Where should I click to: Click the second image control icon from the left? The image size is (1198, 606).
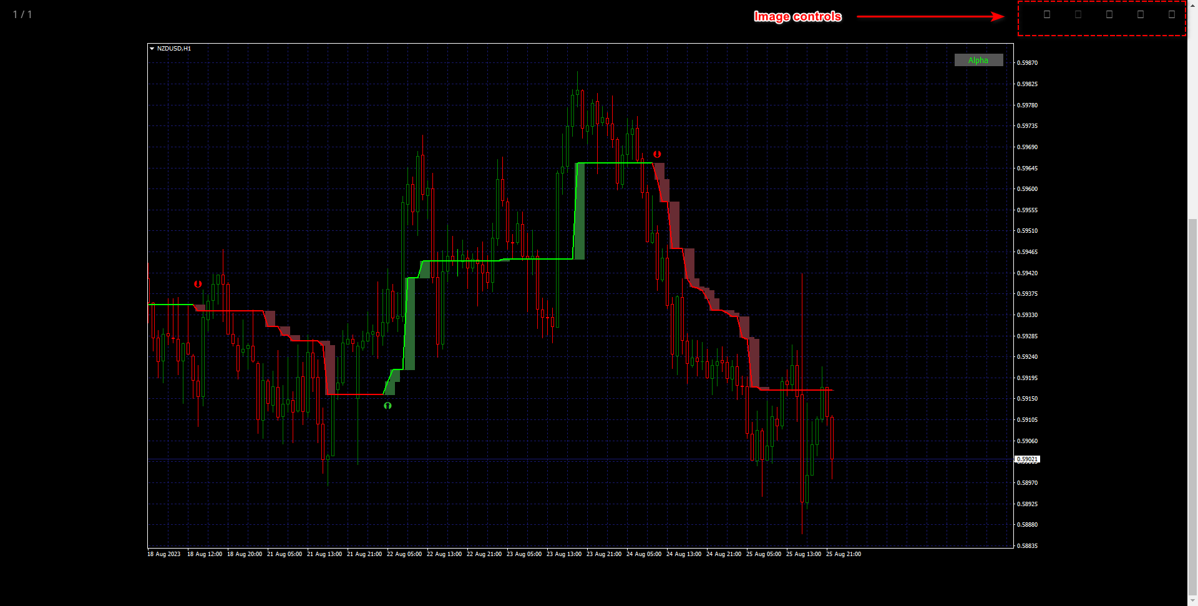1078,14
